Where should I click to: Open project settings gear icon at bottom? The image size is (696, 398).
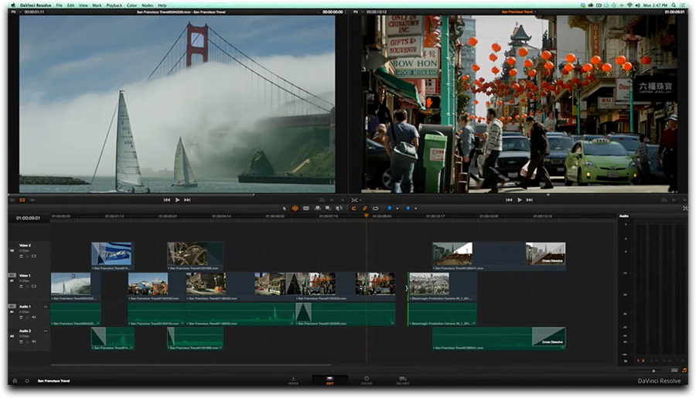(x=27, y=381)
